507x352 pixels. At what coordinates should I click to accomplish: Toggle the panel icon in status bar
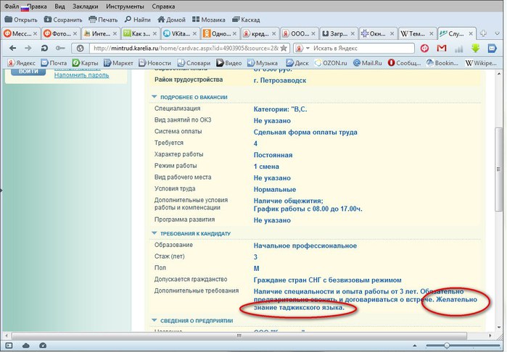coord(9,345)
